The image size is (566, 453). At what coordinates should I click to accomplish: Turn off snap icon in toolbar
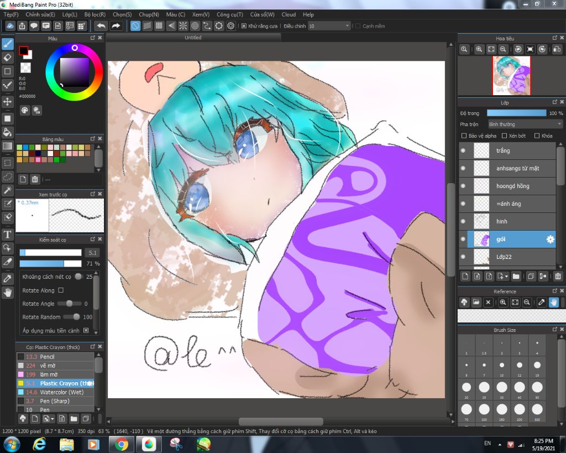click(x=135, y=26)
